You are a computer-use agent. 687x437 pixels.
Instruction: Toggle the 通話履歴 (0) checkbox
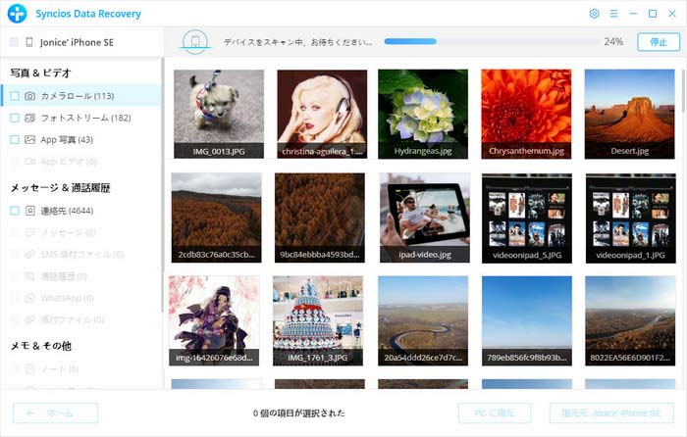(15, 276)
